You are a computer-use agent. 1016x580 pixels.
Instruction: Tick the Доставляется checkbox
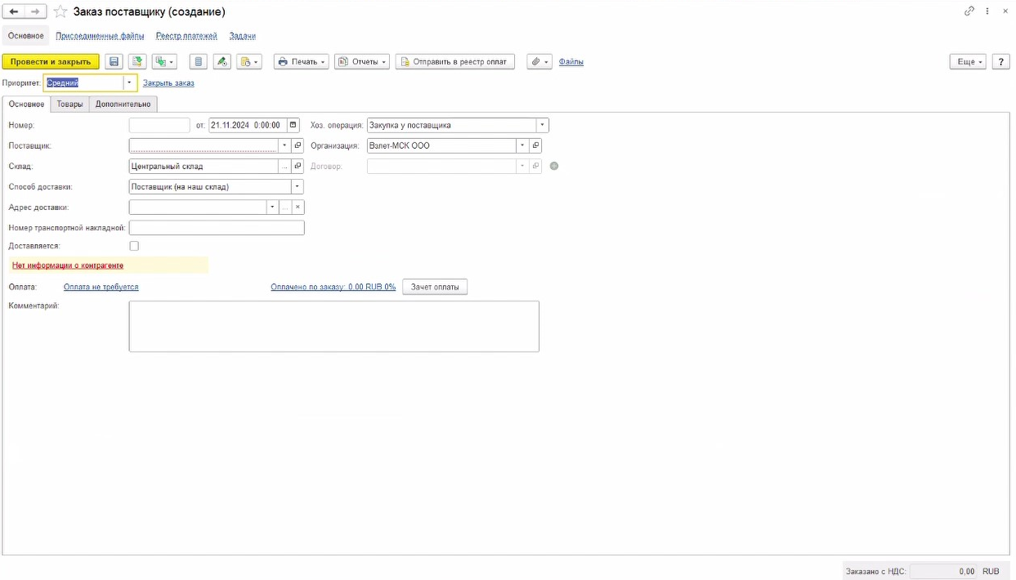[x=134, y=246]
